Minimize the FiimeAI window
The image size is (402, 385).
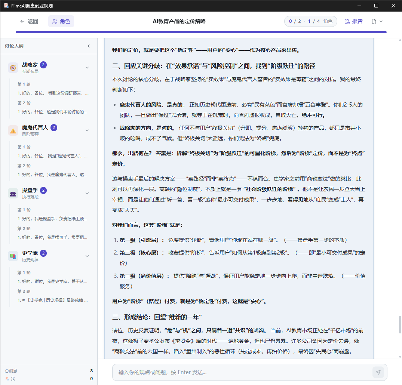(359, 6)
